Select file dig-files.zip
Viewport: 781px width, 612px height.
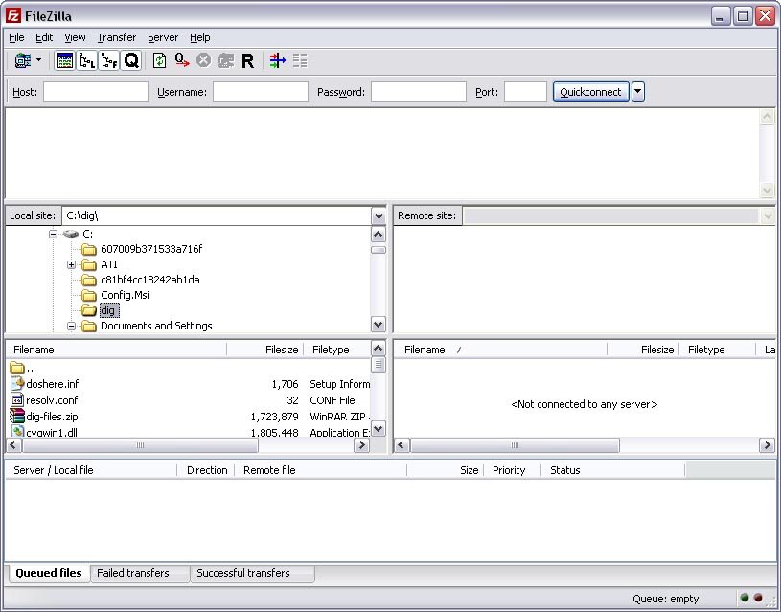tap(52, 417)
